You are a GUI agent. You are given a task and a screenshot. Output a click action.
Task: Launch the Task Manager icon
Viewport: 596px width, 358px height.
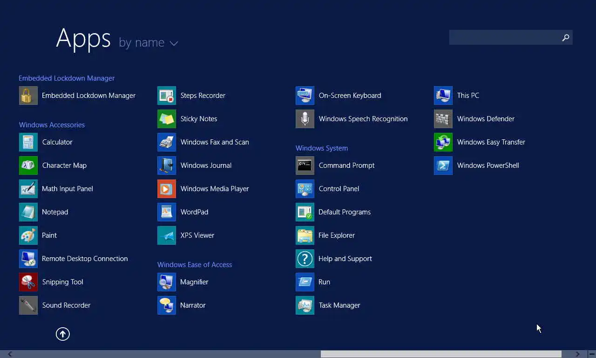[305, 305]
